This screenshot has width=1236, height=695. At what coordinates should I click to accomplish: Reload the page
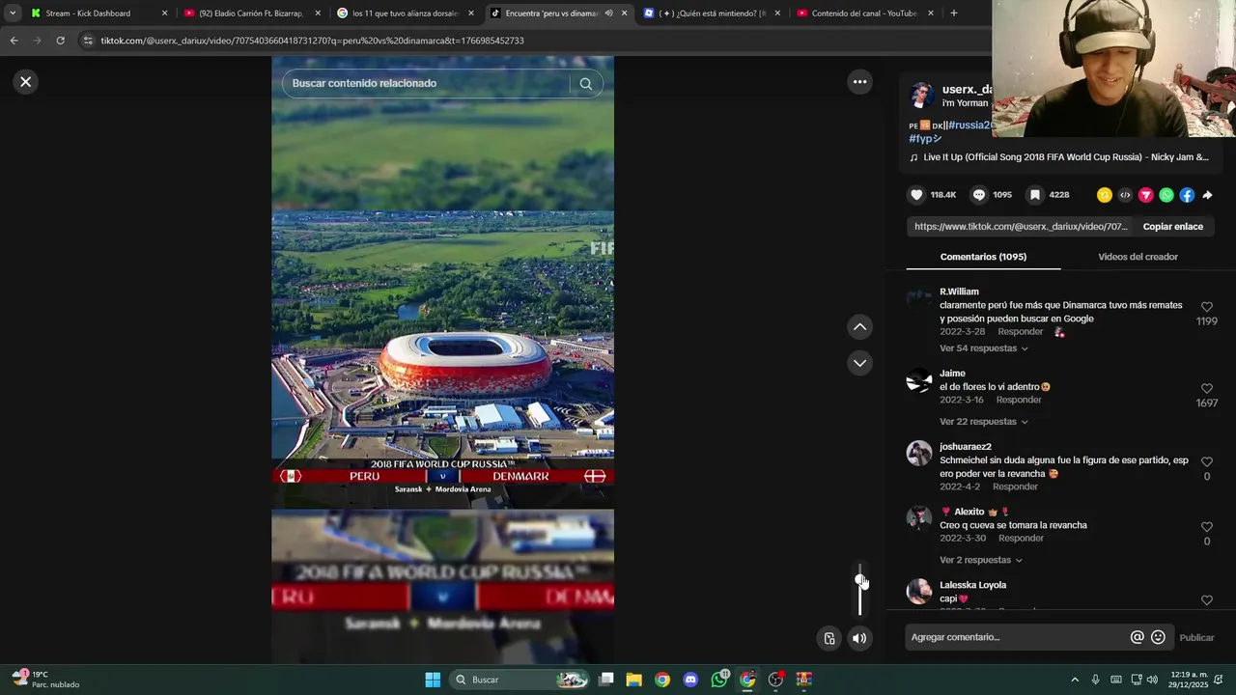[x=60, y=41]
